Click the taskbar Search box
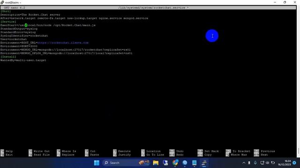The width and height of the screenshot is (300, 168). click(x=127, y=163)
